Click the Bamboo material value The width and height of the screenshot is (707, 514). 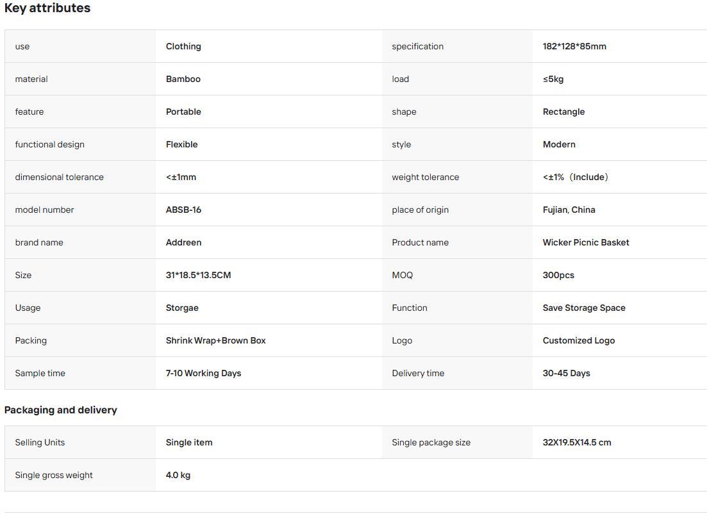[x=183, y=79]
